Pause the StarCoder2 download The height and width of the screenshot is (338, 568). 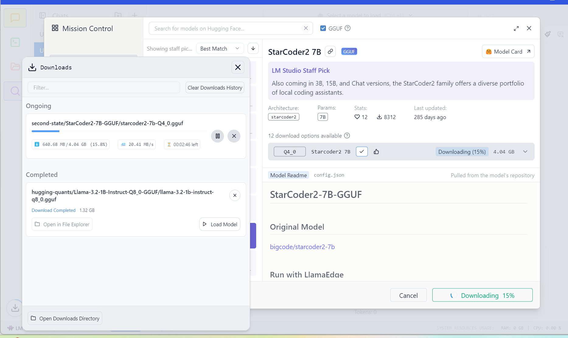tap(218, 136)
